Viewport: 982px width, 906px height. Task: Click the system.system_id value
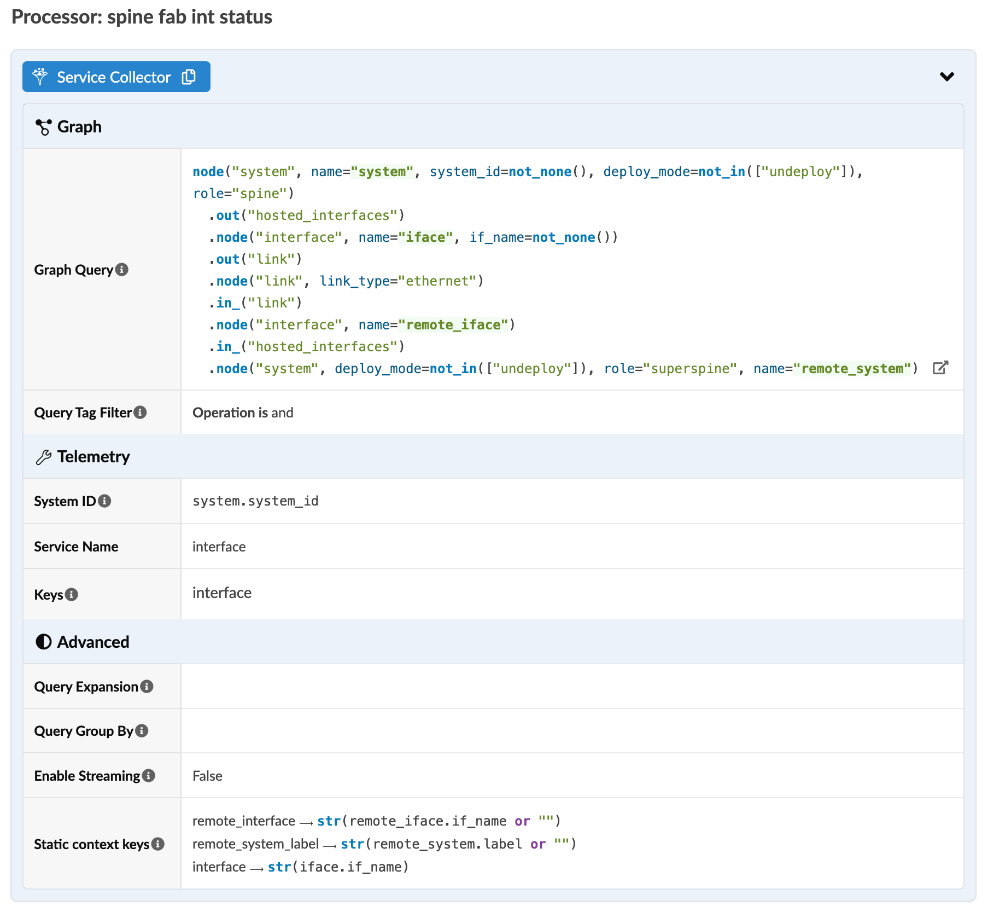[255, 501]
